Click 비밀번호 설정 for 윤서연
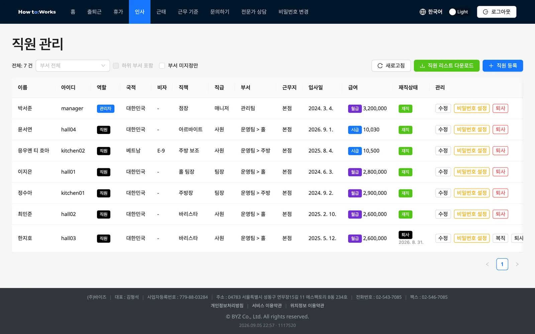Viewport: 535px width, 334px height. [x=472, y=130]
